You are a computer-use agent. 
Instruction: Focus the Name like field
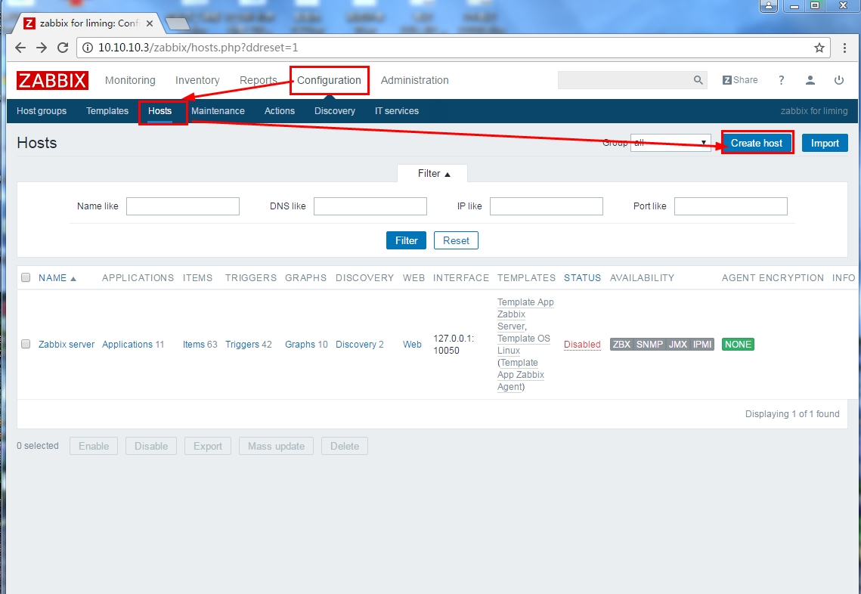pyautogui.click(x=183, y=206)
